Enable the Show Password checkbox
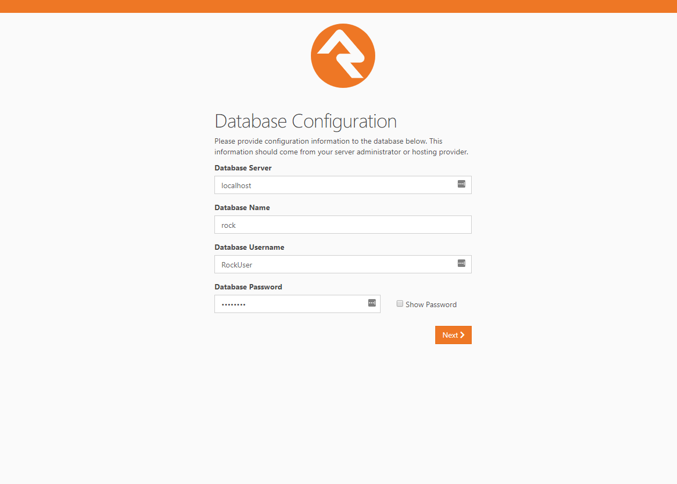Screen dimensions: 677x484 pyautogui.click(x=400, y=303)
